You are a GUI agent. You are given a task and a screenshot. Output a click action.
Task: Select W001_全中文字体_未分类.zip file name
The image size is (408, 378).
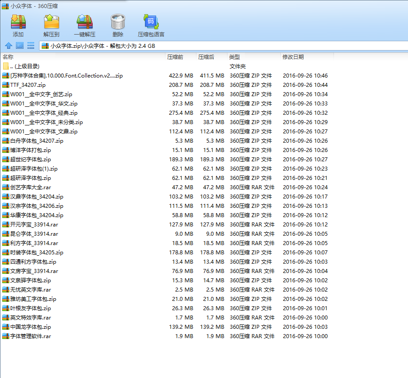tap(46, 122)
